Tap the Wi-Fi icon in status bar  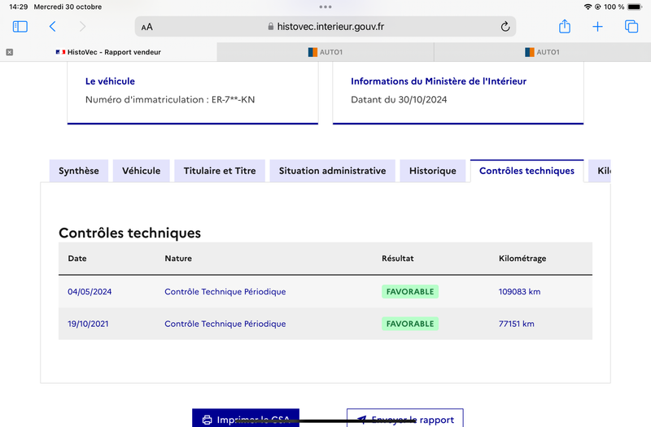click(588, 7)
